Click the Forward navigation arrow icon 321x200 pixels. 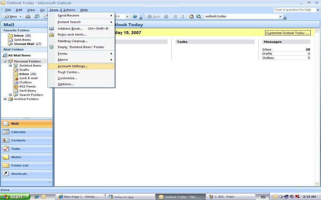pyautogui.click(x=166, y=16)
